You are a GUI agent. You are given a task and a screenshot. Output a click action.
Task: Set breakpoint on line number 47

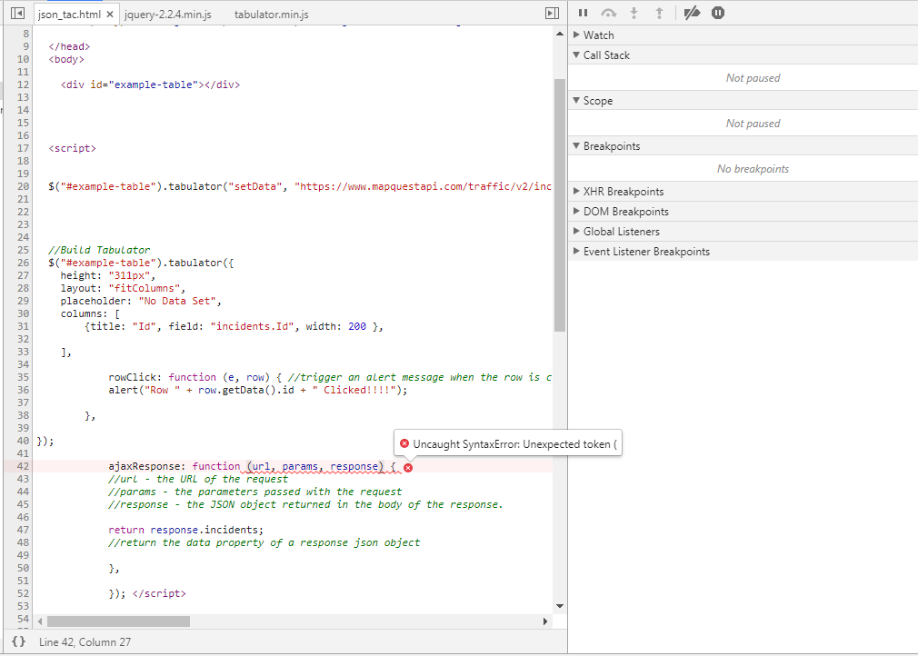point(23,530)
